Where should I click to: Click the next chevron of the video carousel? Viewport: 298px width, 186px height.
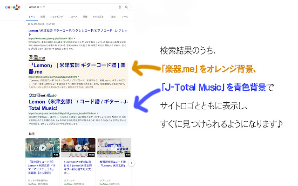[131, 163]
